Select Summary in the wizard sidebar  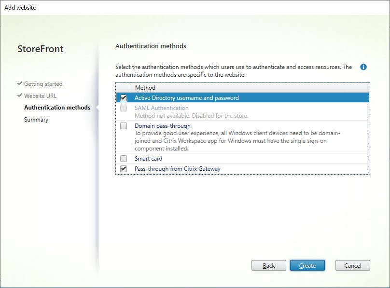tap(36, 119)
